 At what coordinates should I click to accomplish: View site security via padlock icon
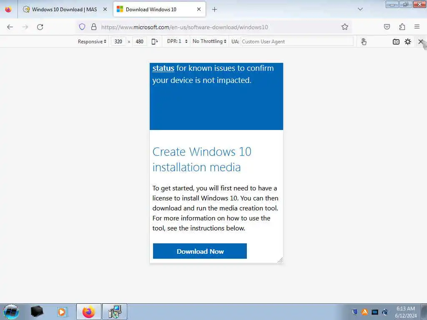click(x=94, y=27)
